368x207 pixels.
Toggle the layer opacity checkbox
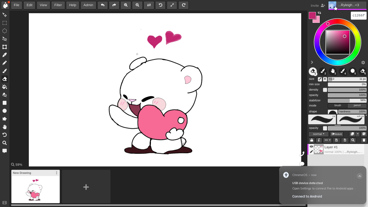tap(325, 128)
